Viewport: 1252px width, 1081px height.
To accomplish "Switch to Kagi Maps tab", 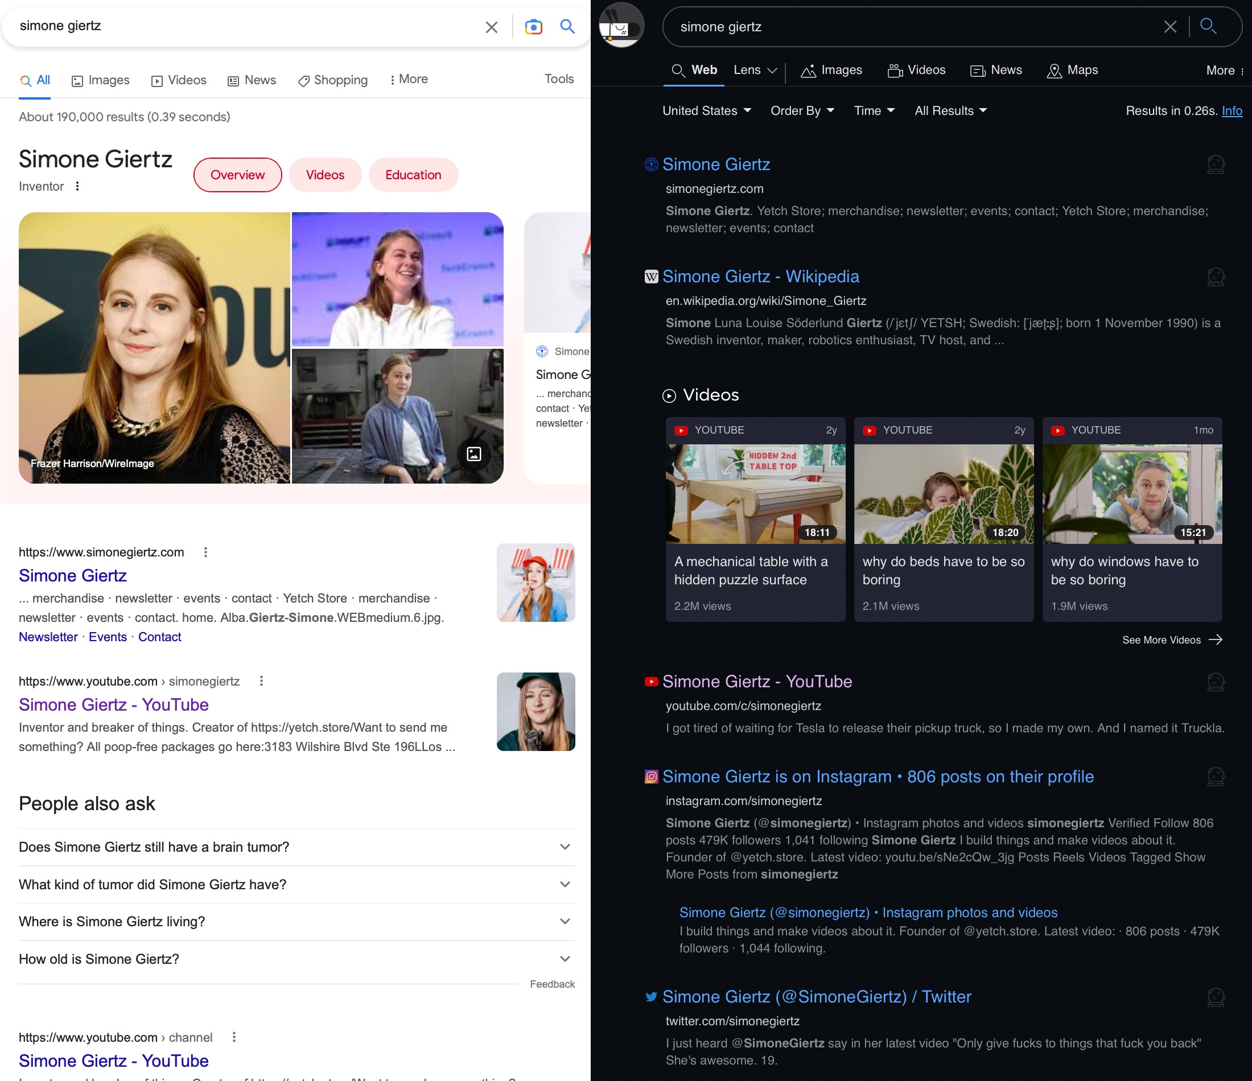I will click(x=1073, y=70).
